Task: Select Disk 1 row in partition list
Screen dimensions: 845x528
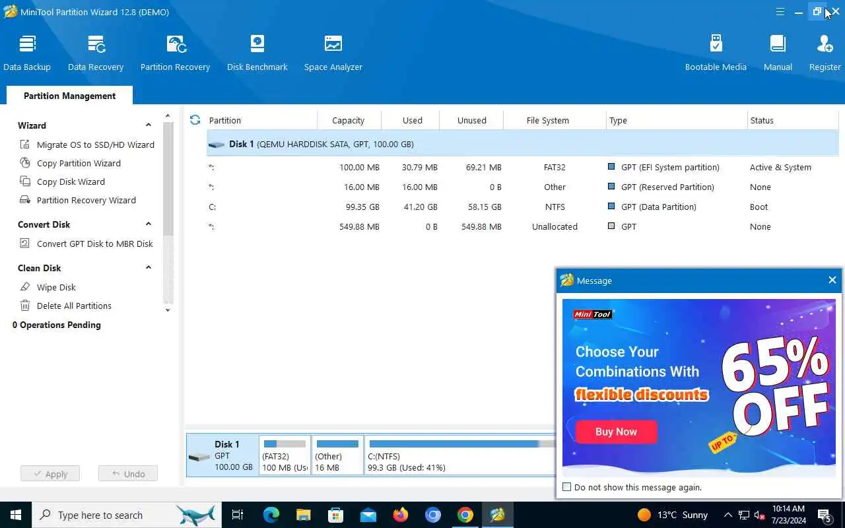Action: click(x=522, y=144)
